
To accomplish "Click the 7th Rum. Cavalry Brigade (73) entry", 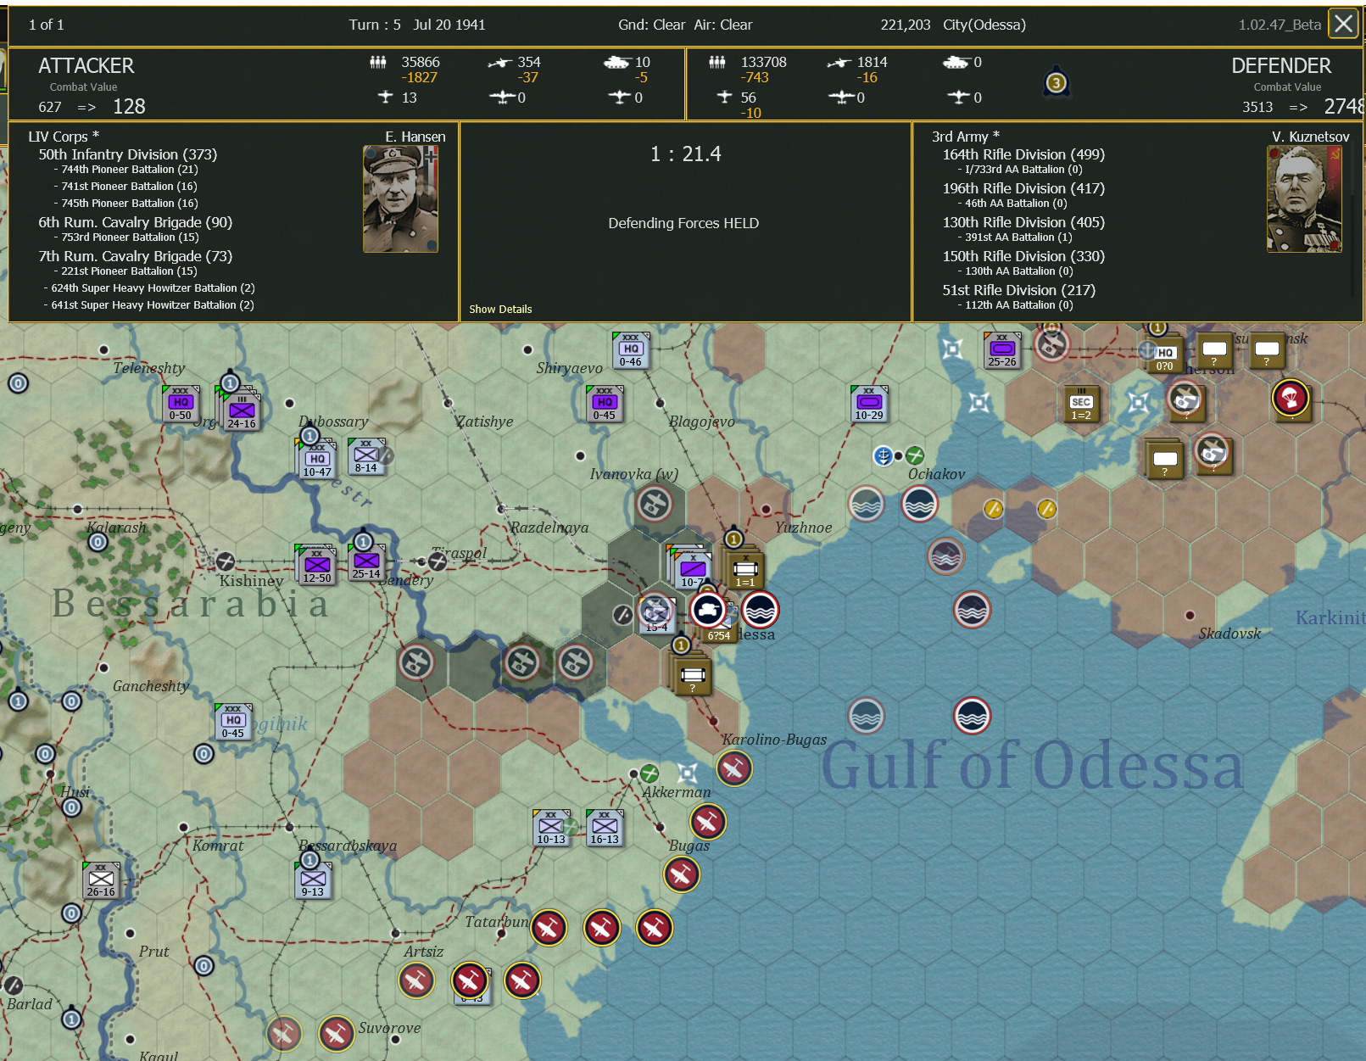I will pyautogui.click(x=135, y=256).
